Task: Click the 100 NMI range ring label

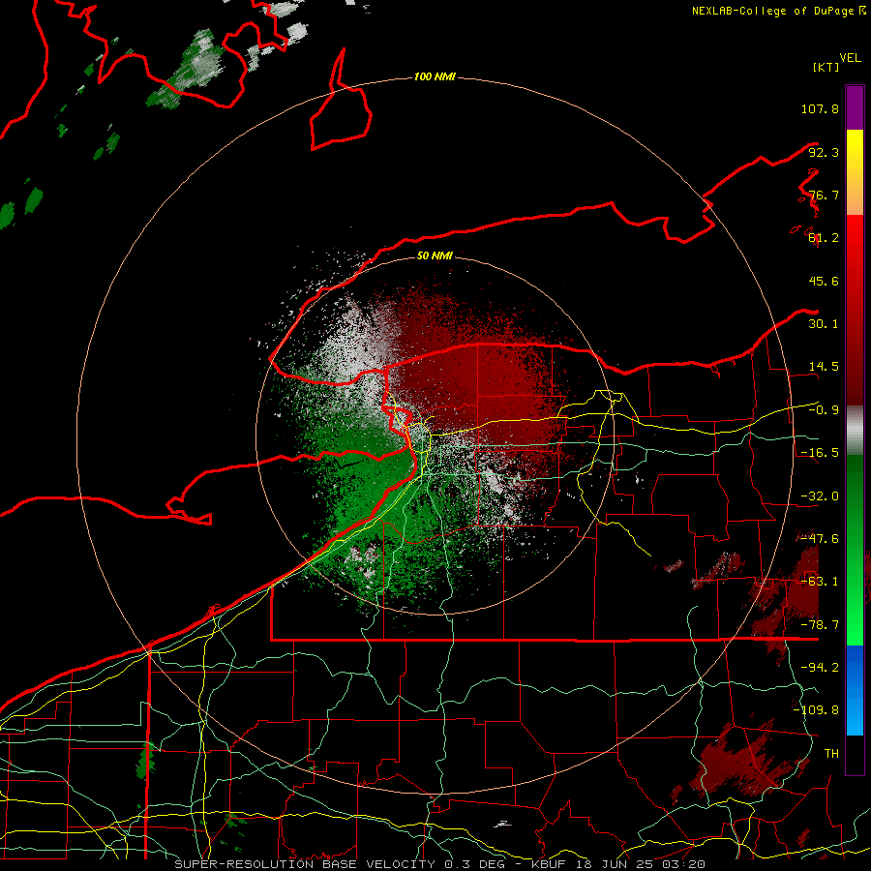Action: [x=435, y=76]
